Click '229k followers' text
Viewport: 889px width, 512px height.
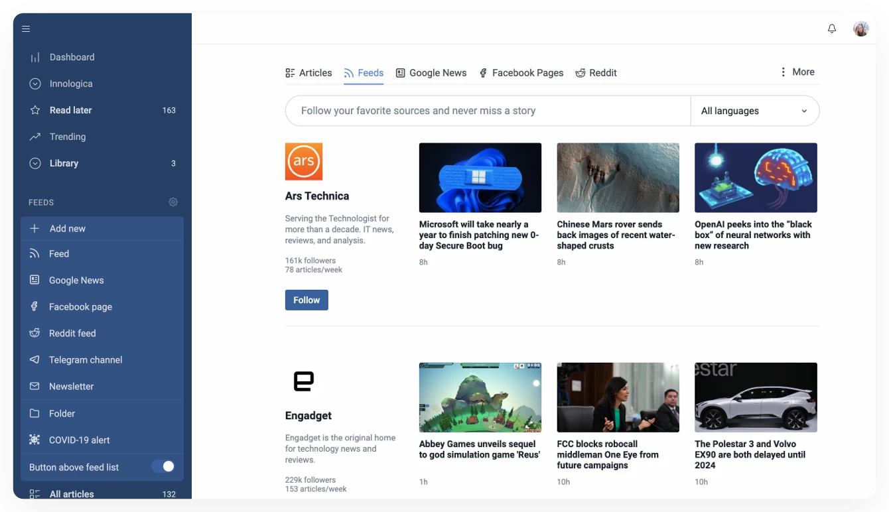(310, 480)
